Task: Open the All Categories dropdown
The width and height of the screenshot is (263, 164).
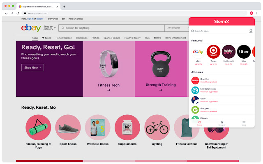Action: pyautogui.click(x=176, y=28)
